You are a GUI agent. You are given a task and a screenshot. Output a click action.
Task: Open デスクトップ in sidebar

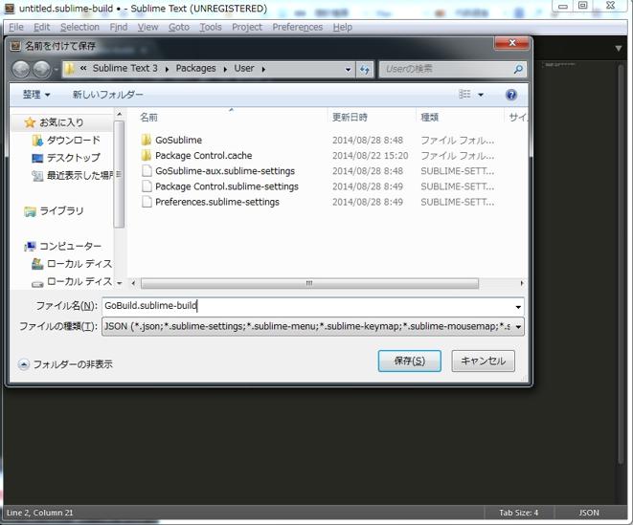[66, 158]
